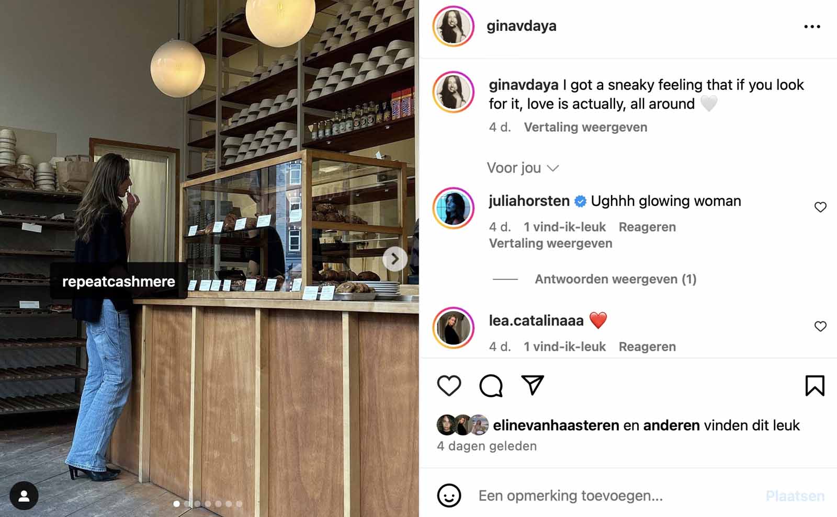
Task: Like the post with the heart icon
Action: pyautogui.click(x=449, y=386)
